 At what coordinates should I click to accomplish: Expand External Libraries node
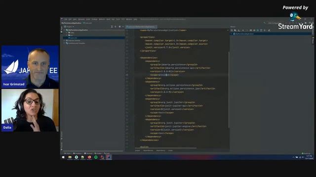pyautogui.click(x=65, y=40)
